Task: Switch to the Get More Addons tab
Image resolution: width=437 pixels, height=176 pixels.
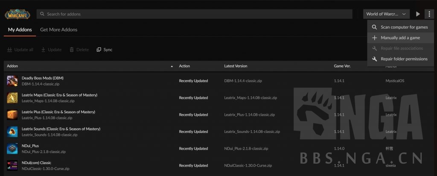Action: (58, 30)
